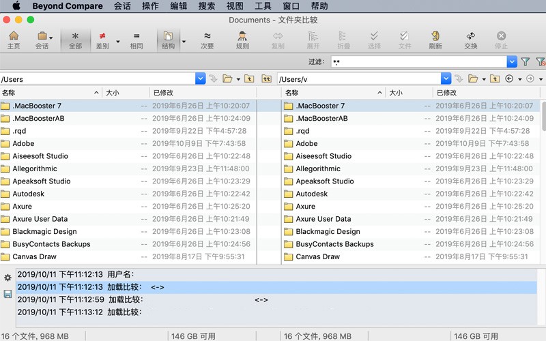This screenshot has width=546, height=341.
Task: Sort right pane by 大小 column
Action: tap(409, 93)
